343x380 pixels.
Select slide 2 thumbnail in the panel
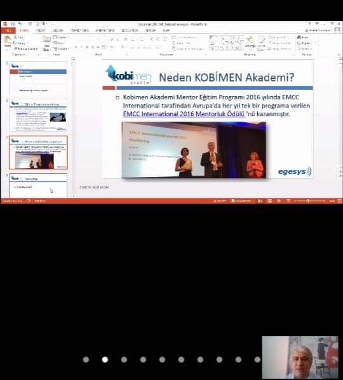coord(38,78)
